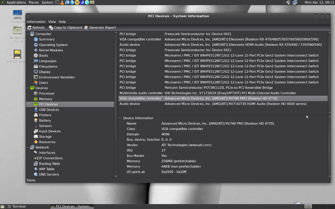Collapse the Devices tree section
Image resolution: width=335 pixels, height=209 pixels.
coord(27,88)
